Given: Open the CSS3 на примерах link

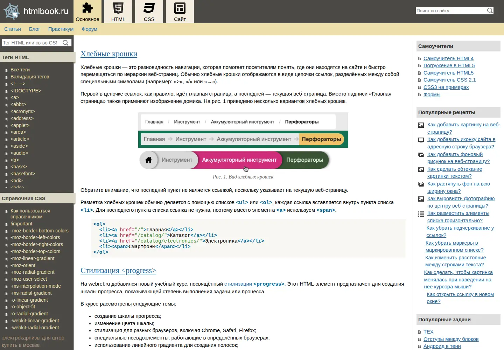Looking at the screenshot, I should (446, 87).
